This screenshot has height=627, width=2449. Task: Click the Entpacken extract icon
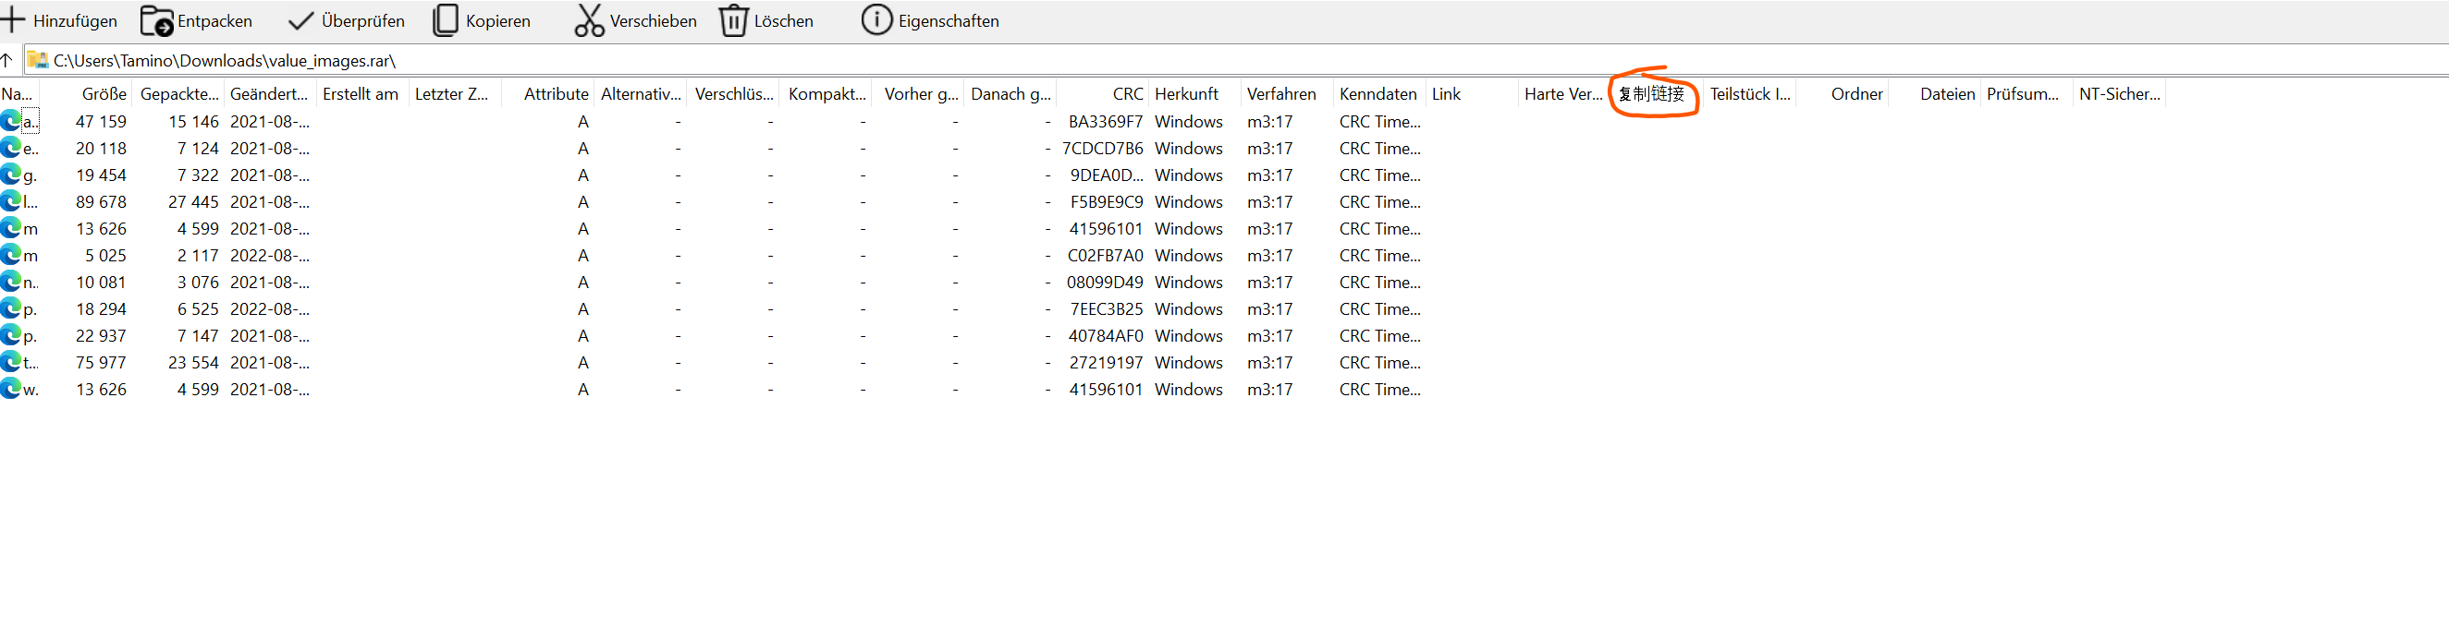click(x=157, y=20)
